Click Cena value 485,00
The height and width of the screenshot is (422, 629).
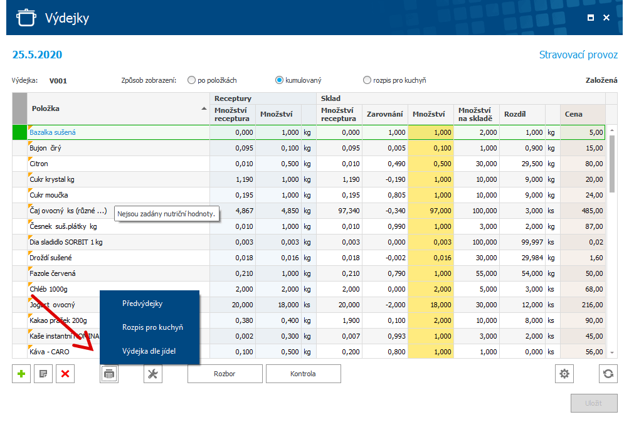click(x=583, y=211)
